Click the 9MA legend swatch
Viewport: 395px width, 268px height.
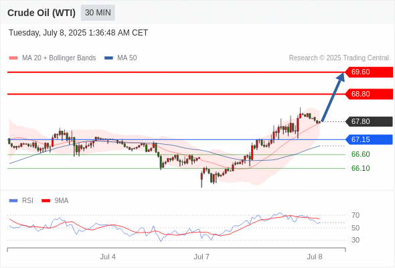pos(46,201)
